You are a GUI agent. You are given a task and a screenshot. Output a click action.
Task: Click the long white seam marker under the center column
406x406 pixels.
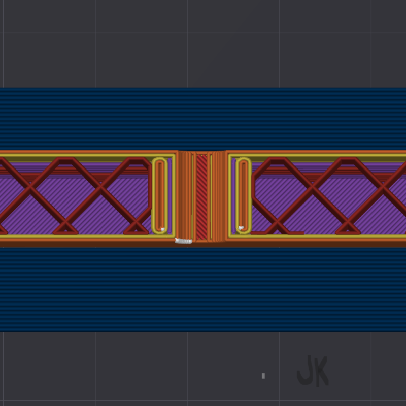pyautogui.click(x=184, y=241)
